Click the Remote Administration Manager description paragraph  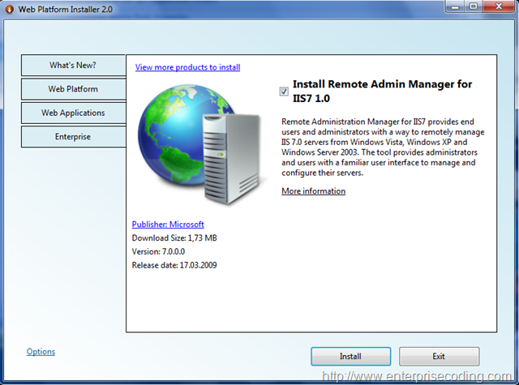click(x=383, y=148)
